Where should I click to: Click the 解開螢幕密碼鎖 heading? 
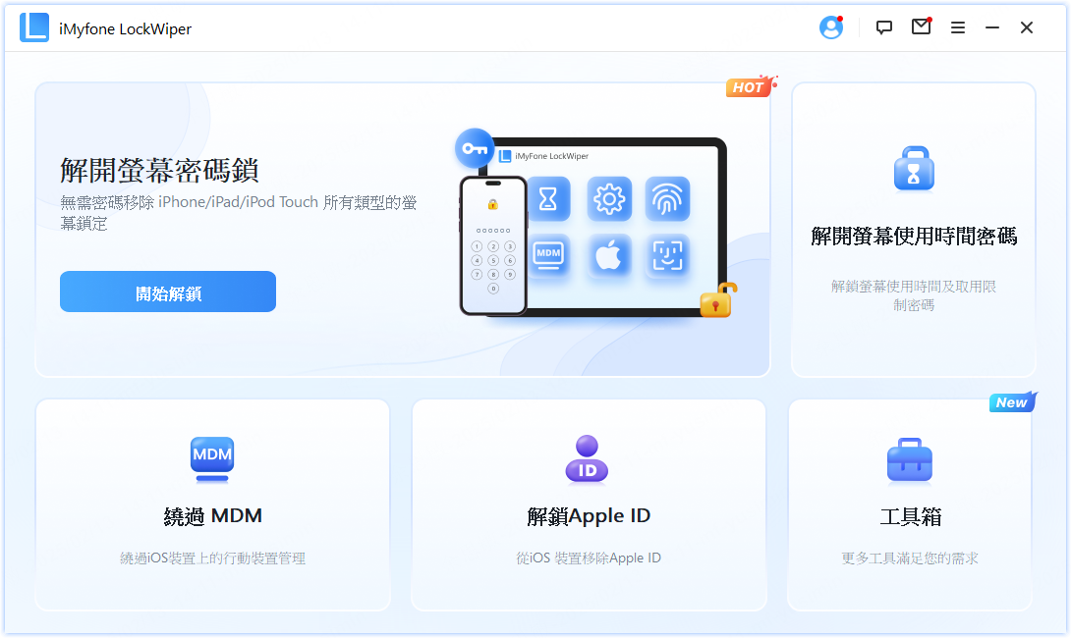(159, 170)
